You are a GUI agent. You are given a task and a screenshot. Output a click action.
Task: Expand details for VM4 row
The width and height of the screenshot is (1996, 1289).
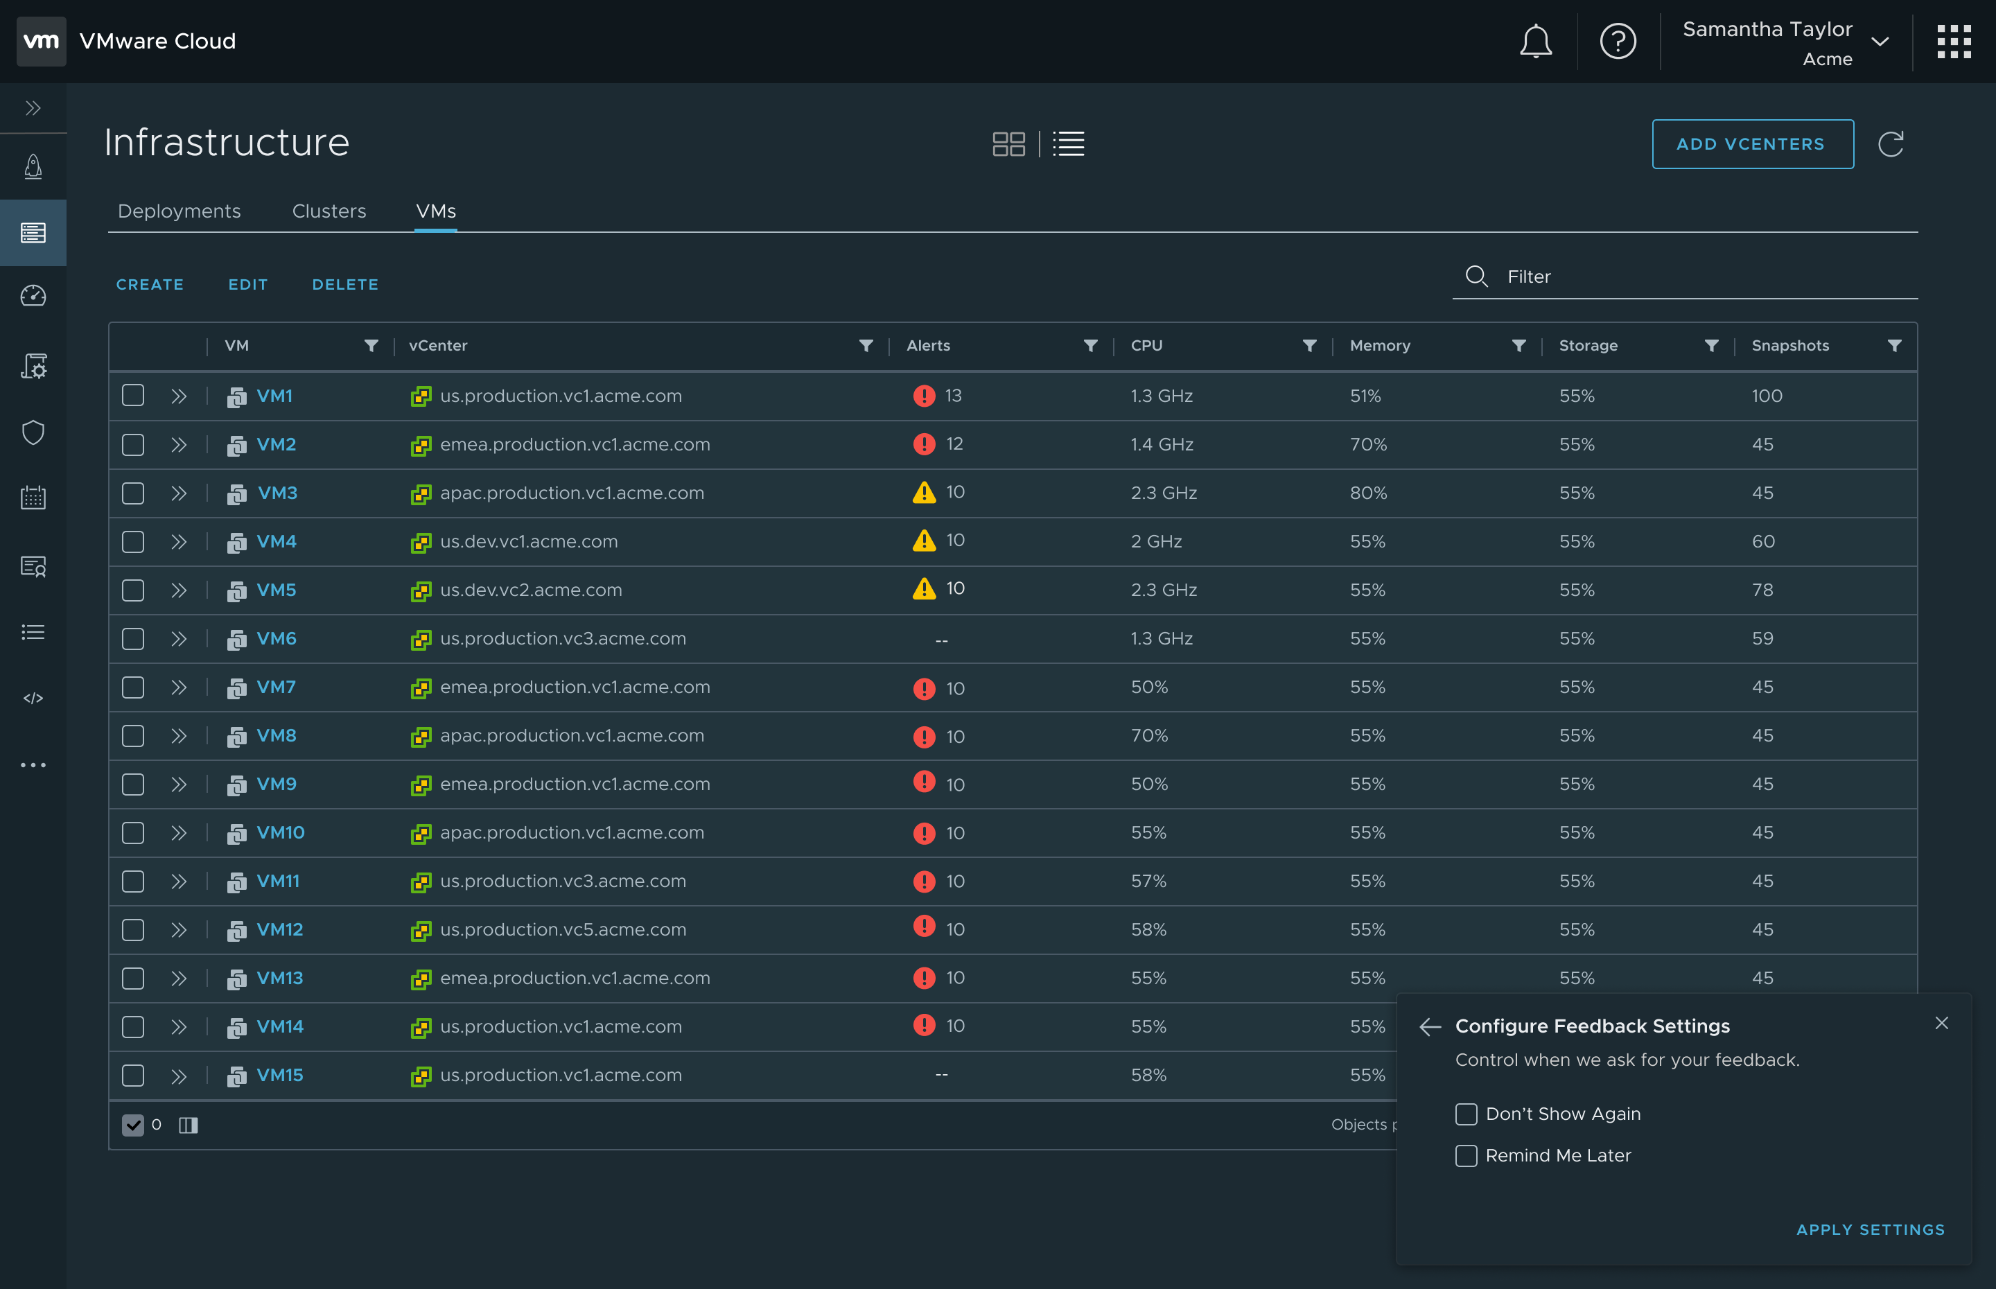178,541
